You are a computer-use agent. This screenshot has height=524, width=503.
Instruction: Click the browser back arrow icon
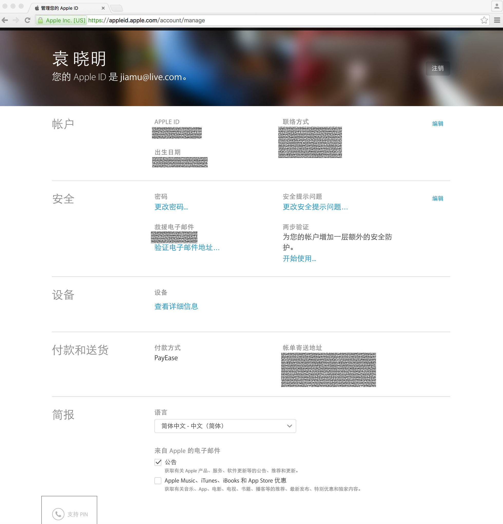point(5,20)
